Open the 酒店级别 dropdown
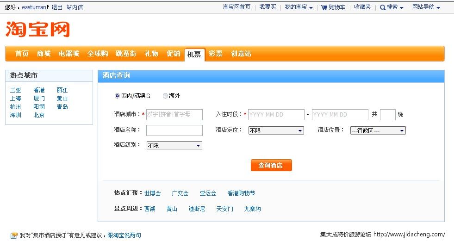 174,145
